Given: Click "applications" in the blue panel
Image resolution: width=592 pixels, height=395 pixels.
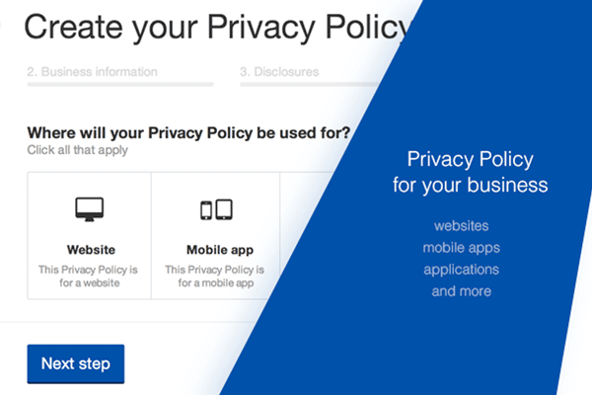Looking at the screenshot, I should pos(461,270).
